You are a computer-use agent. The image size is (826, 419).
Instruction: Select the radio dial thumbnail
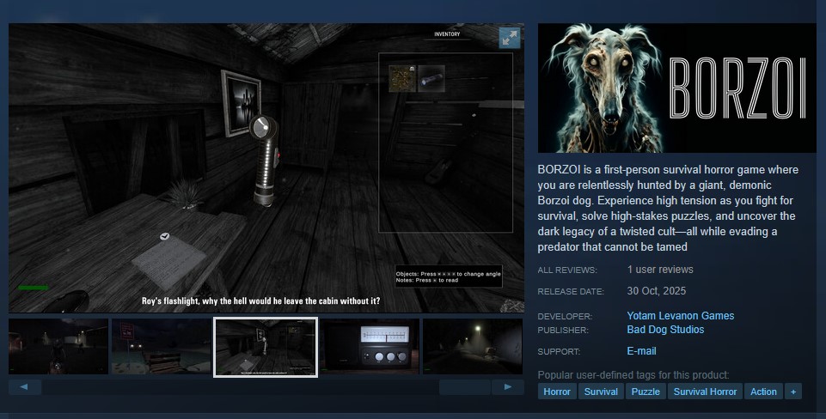[x=370, y=346]
